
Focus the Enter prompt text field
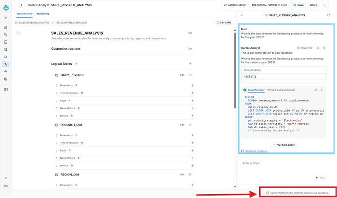tap(285, 171)
